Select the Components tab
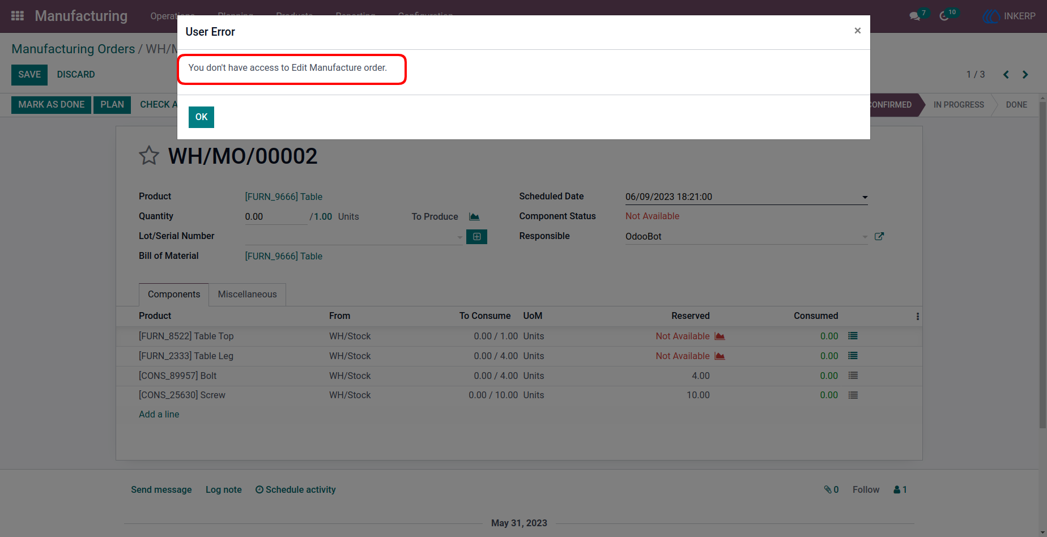 [174, 295]
